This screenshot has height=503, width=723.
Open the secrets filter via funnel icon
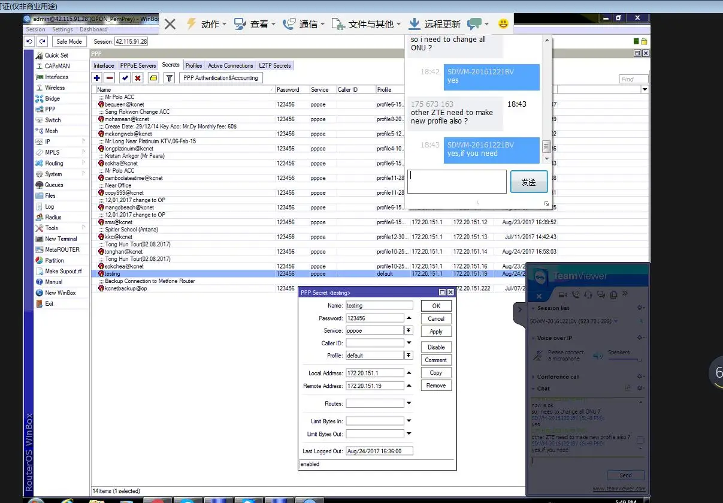point(169,77)
